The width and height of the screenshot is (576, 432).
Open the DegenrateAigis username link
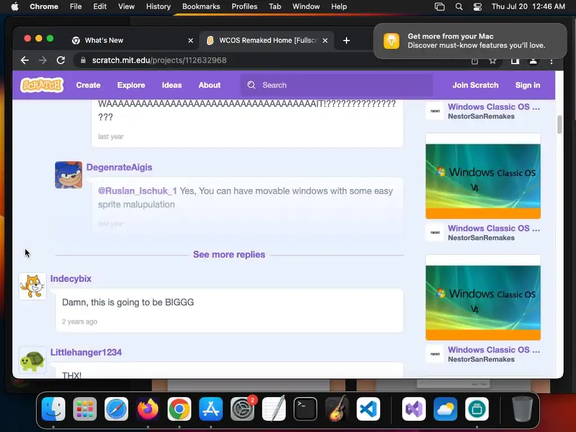(x=119, y=168)
